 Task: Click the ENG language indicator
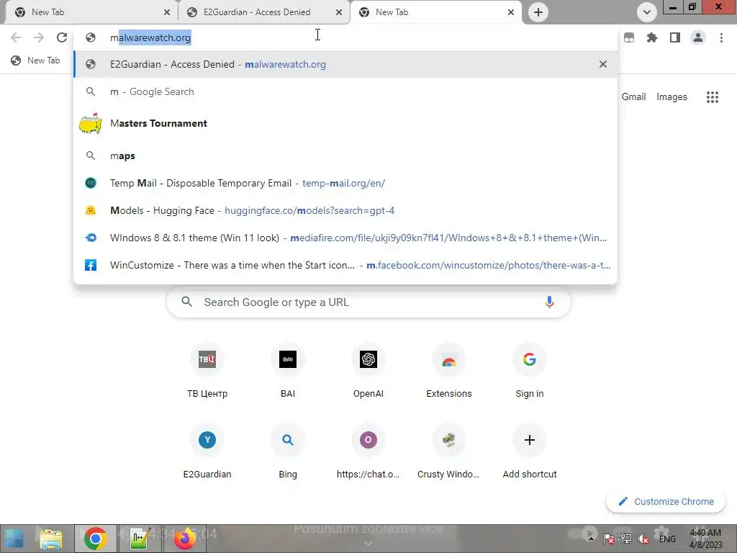tap(667, 539)
